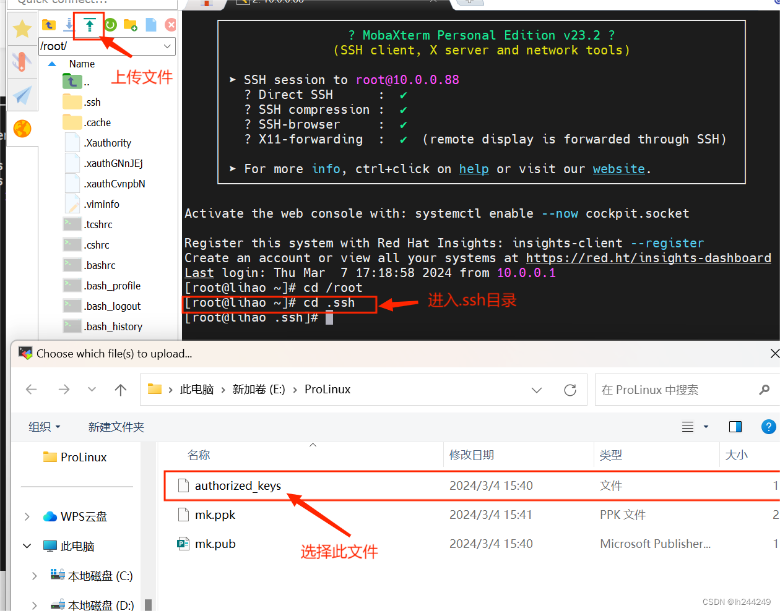Sort by 类型 column header

[x=611, y=455]
